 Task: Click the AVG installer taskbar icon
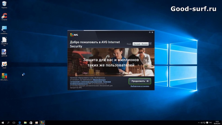point(42,123)
